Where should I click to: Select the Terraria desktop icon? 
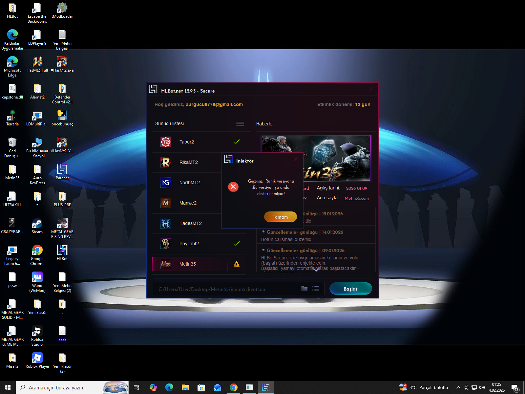pyautogui.click(x=12, y=118)
